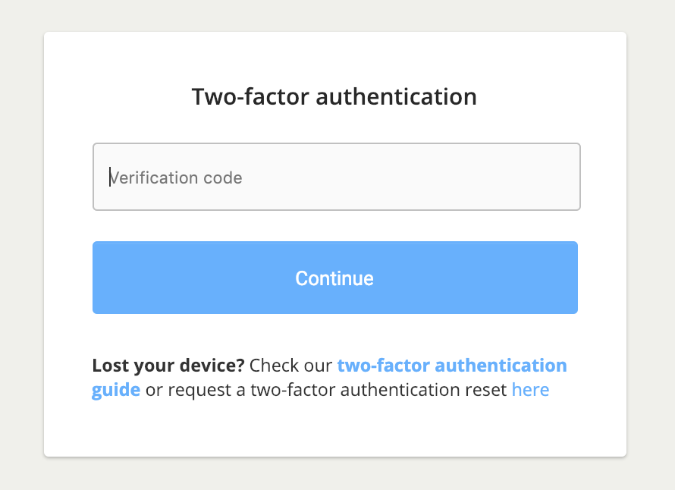Click the 'Check our' text before the guide link

pyautogui.click(x=290, y=366)
